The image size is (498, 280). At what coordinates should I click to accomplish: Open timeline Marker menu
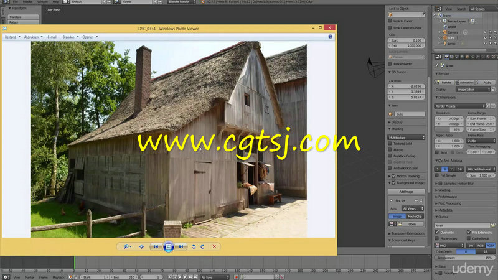pyautogui.click(x=29, y=277)
